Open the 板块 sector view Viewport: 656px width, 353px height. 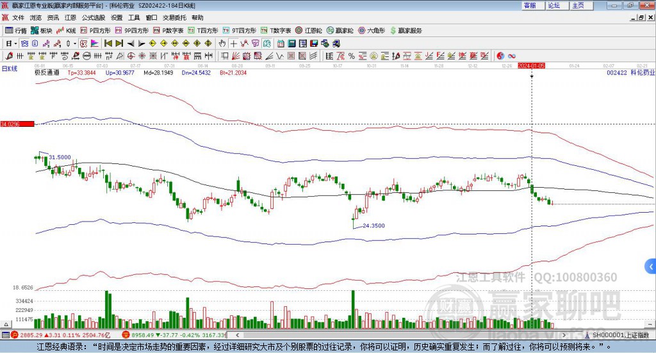pyautogui.click(x=42, y=31)
